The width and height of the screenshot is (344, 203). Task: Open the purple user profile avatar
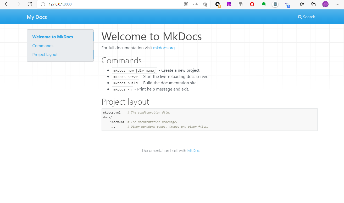point(325,4)
